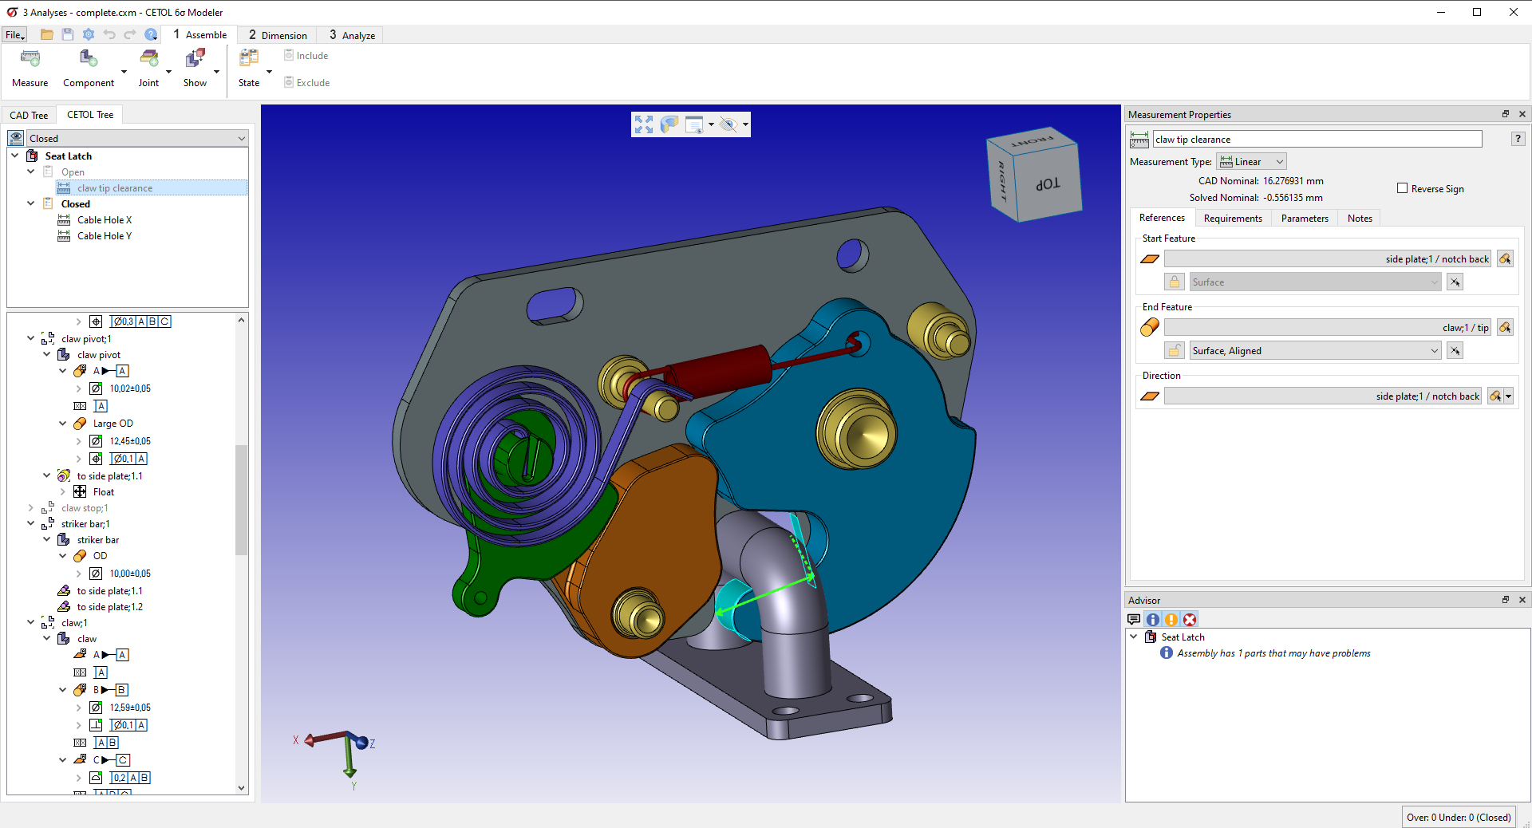
Task: Click the orange warning filter in Advisor
Action: (1171, 620)
